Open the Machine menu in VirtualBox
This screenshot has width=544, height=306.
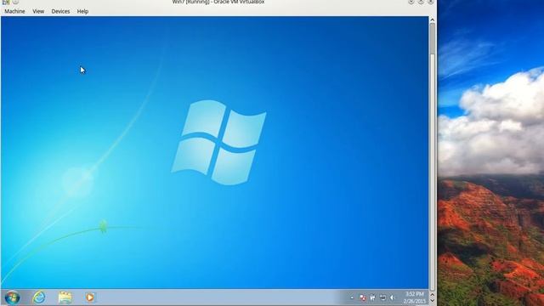[14, 11]
